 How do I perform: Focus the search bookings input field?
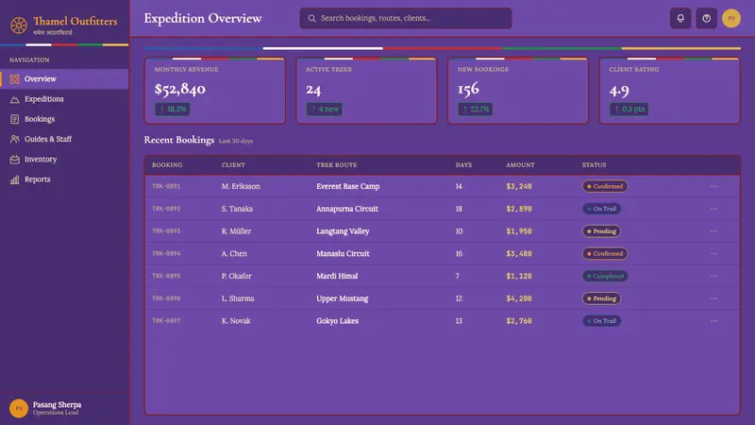pos(406,18)
